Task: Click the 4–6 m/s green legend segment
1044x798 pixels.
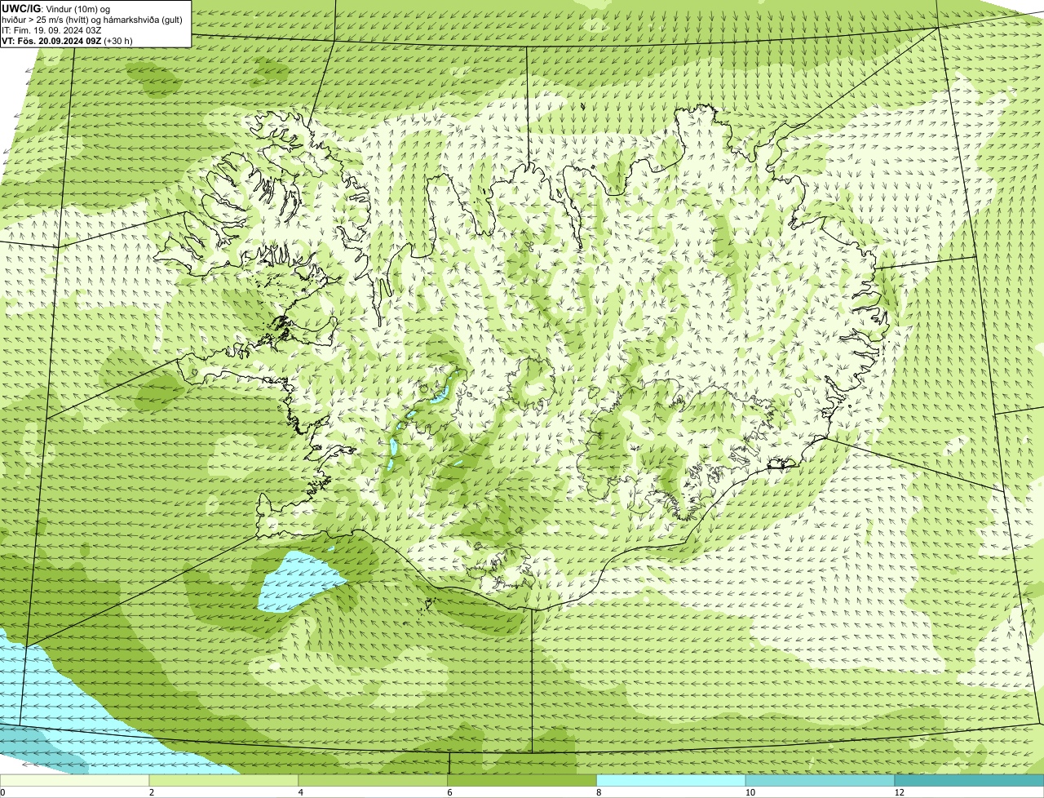Action: click(373, 780)
